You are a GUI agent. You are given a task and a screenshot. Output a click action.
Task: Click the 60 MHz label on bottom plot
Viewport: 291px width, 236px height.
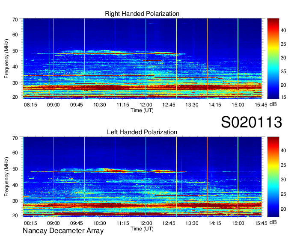[x=15, y=153]
